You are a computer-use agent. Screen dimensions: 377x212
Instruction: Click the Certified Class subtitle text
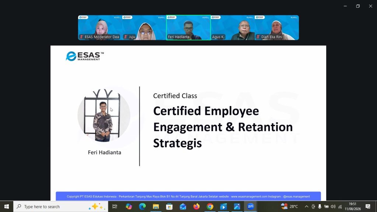tap(175, 96)
